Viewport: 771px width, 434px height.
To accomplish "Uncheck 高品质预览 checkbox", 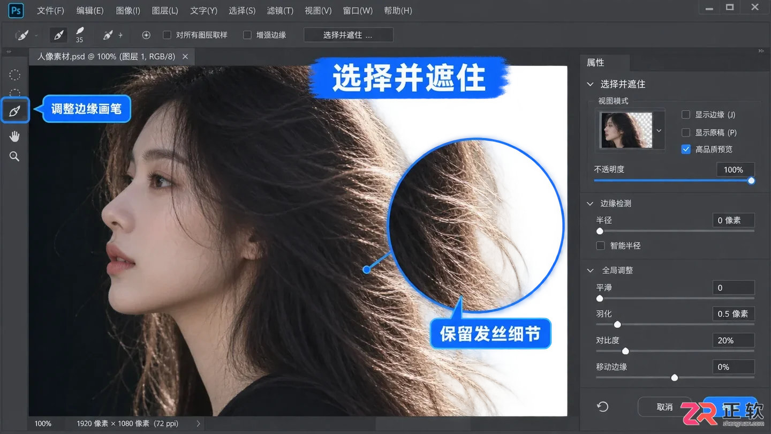I will click(686, 149).
